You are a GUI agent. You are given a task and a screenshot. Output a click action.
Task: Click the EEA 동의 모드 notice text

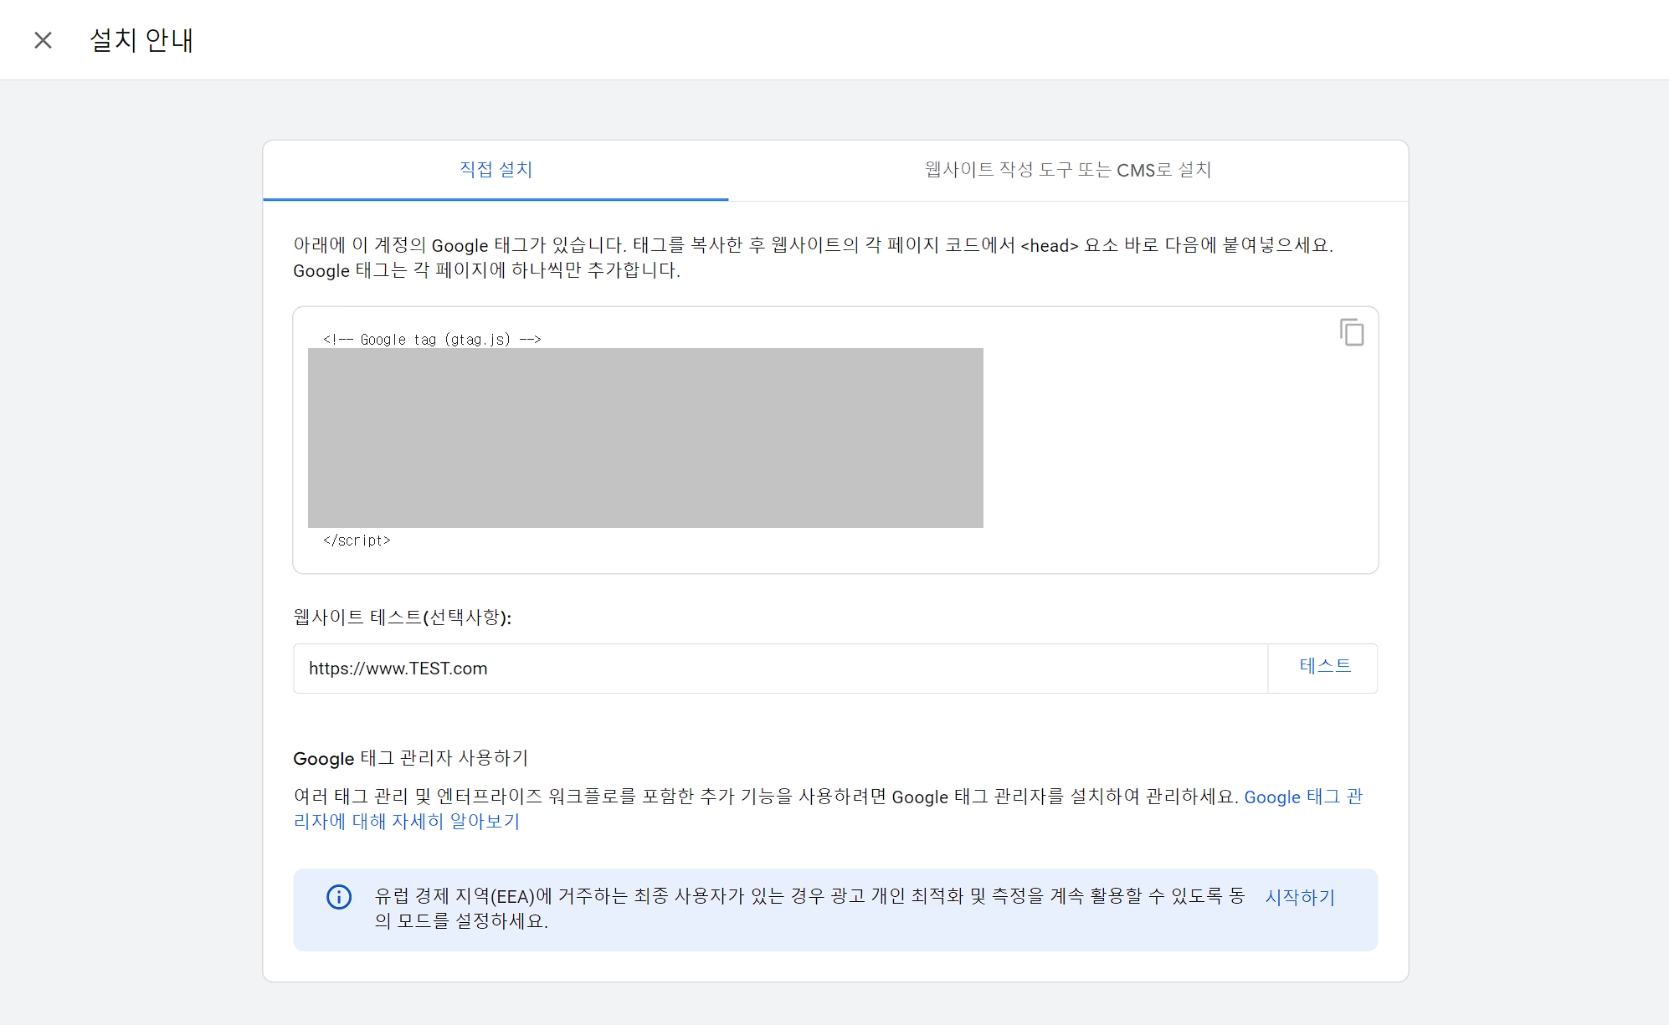click(x=809, y=909)
